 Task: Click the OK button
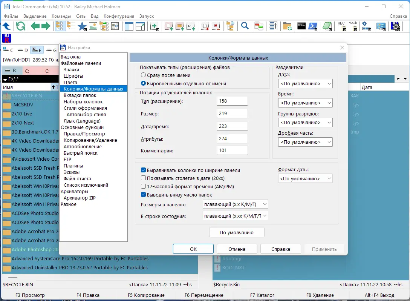click(x=193, y=249)
